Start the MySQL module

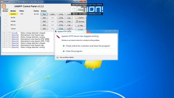[44, 18]
